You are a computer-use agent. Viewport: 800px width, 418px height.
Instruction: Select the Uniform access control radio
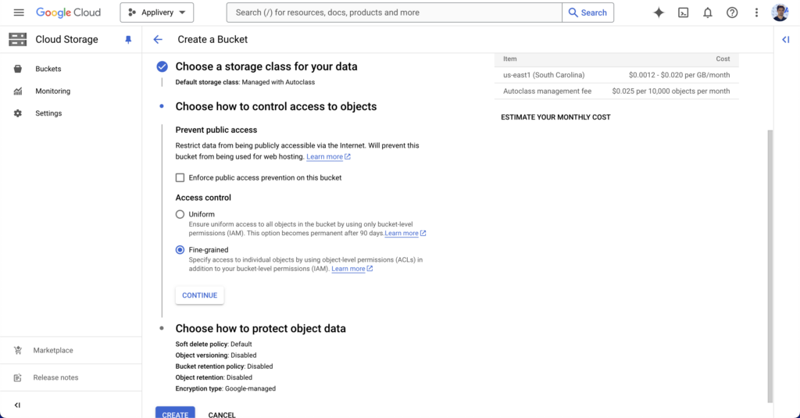(x=180, y=214)
